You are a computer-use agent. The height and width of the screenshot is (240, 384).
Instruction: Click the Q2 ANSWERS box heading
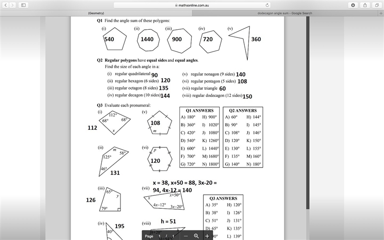coord(243,110)
